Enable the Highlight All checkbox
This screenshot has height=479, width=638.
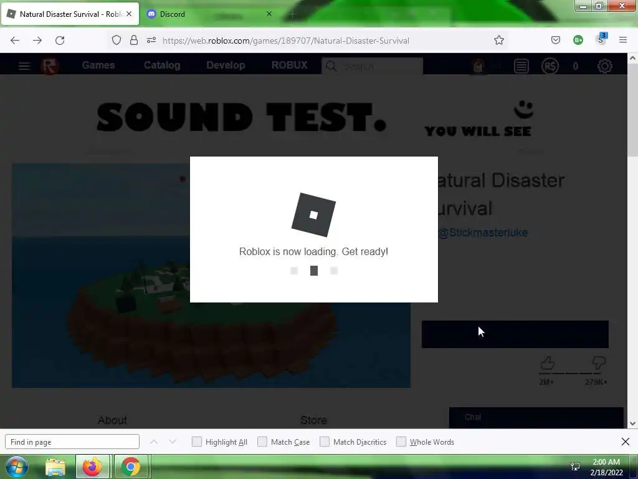[x=196, y=442]
